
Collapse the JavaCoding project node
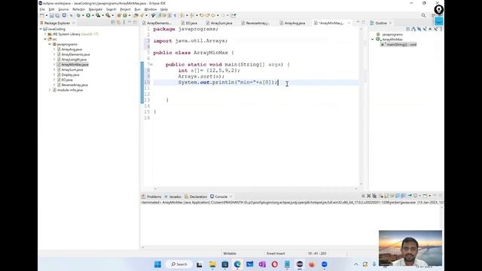pyautogui.click(x=41, y=29)
